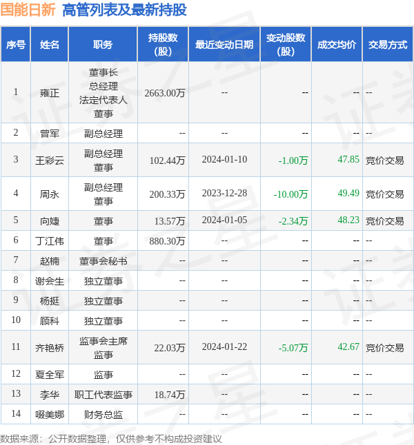Select the 姓名 column header
The height and width of the screenshot is (445, 414).
pyautogui.click(x=50, y=45)
